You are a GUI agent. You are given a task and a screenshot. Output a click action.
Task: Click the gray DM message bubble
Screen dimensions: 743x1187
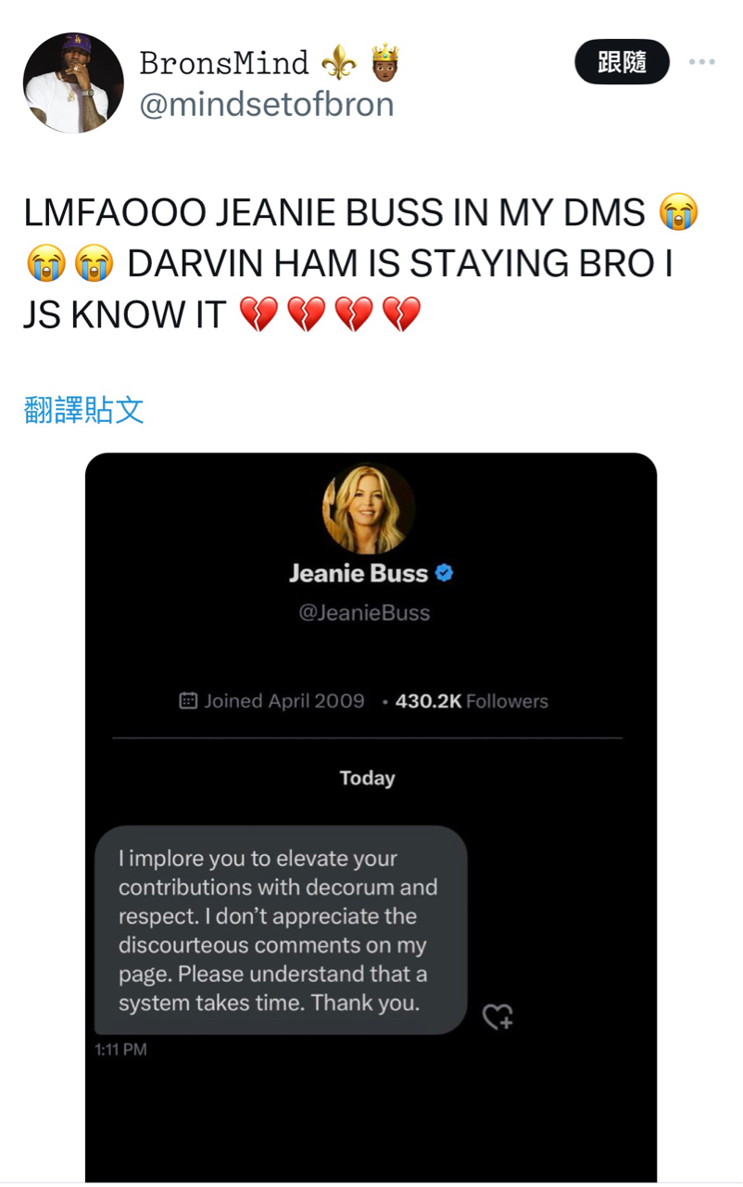point(281,930)
